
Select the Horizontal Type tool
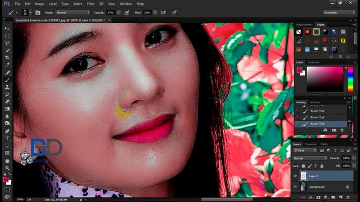(7, 139)
